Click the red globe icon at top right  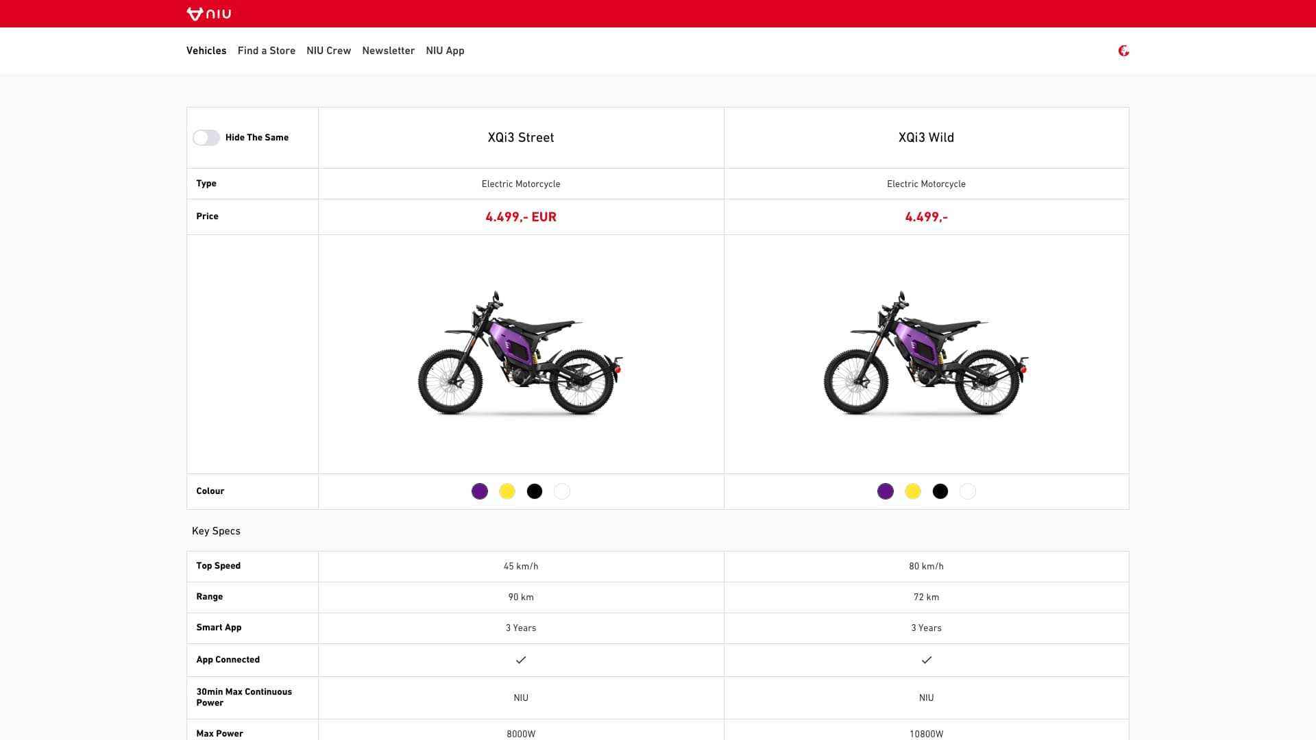click(1123, 51)
